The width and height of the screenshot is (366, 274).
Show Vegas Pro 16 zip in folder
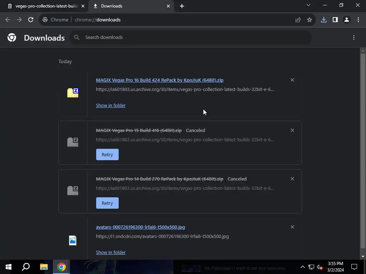pos(111,105)
